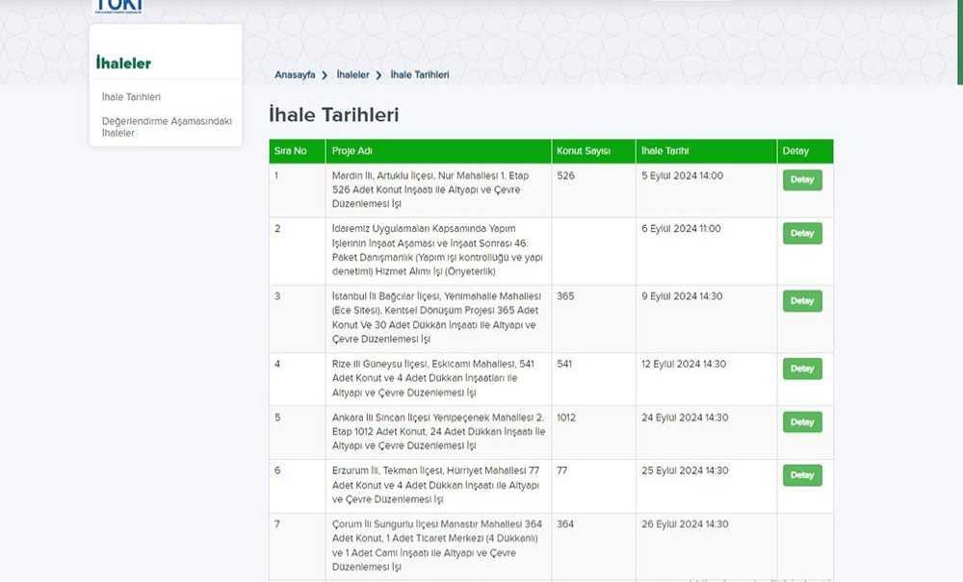Click the İhaleler breadcrumb link
The image size is (963, 582).
click(x=352, y=75)
